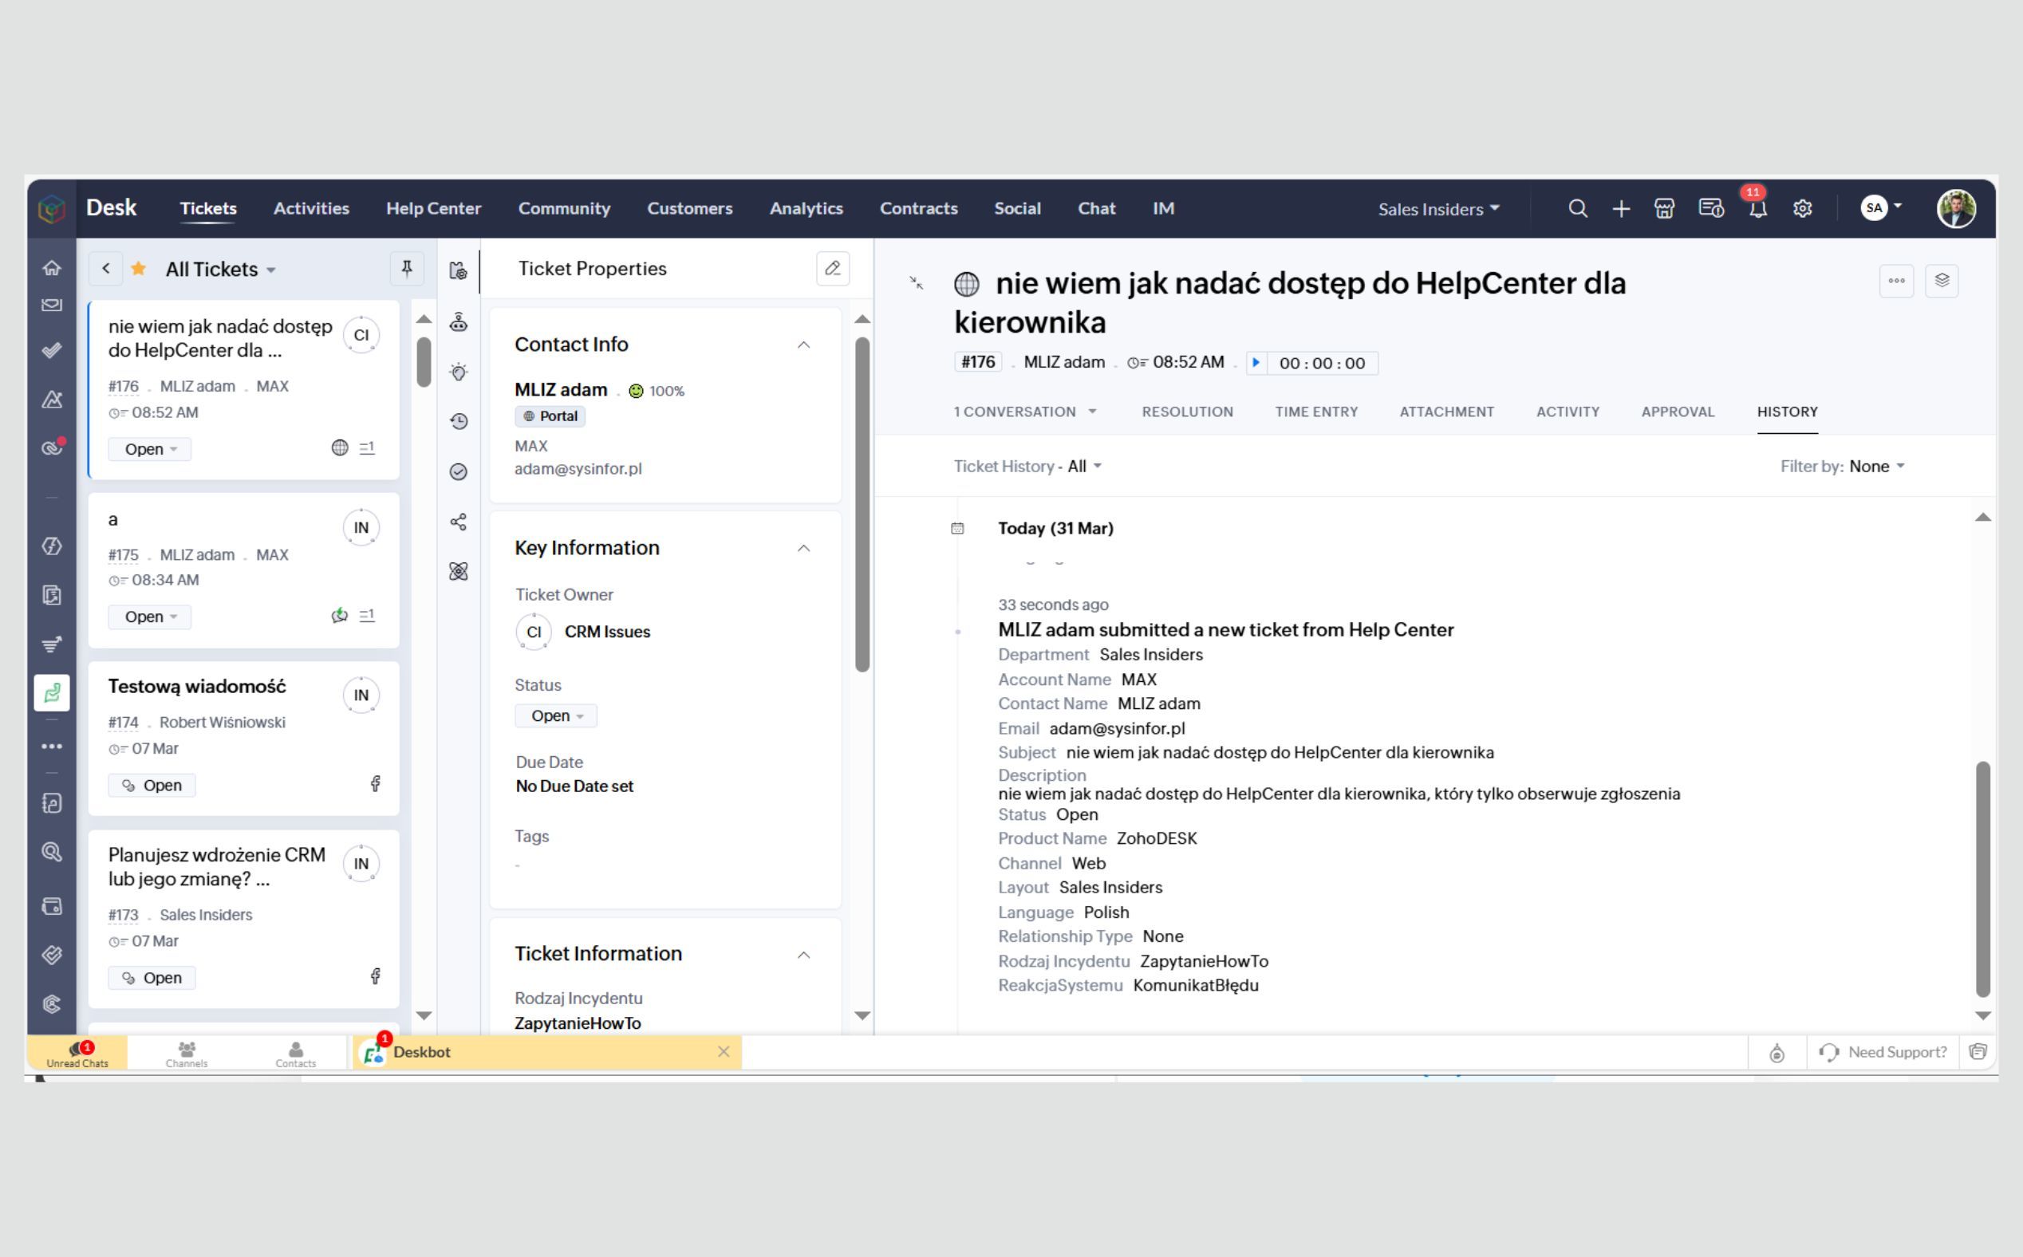Click the layers icon near ticket title

1942,281
